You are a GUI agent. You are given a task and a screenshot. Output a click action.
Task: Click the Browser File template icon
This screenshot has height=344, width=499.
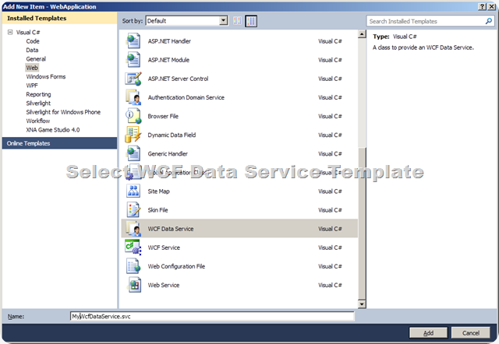[x=133, y=116]
